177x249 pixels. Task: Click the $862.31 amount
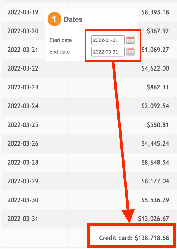158,87
